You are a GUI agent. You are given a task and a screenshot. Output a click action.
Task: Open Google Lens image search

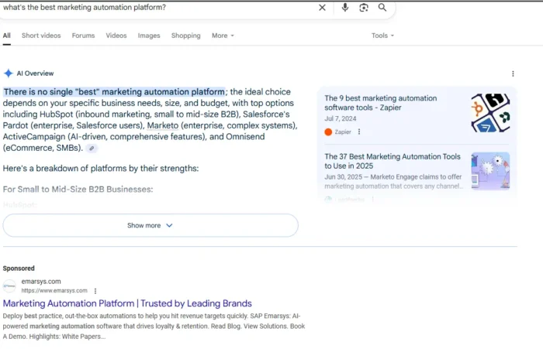point(364,8)
